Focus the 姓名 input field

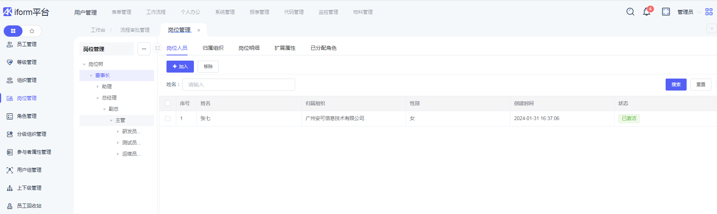click(x=238, y=85)
